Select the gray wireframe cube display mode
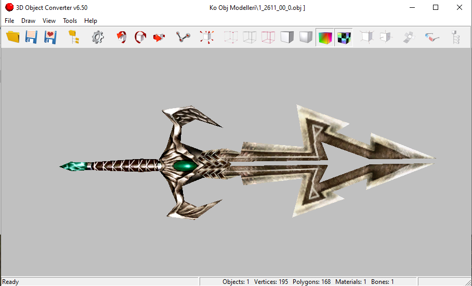The image size is (472, 286). click(250, 37)
